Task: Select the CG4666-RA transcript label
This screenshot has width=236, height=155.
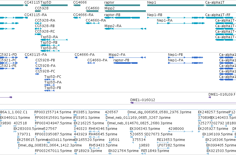Action: tap(83, 15)
